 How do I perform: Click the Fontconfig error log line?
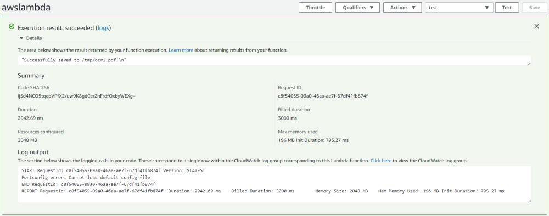[86, 177]
